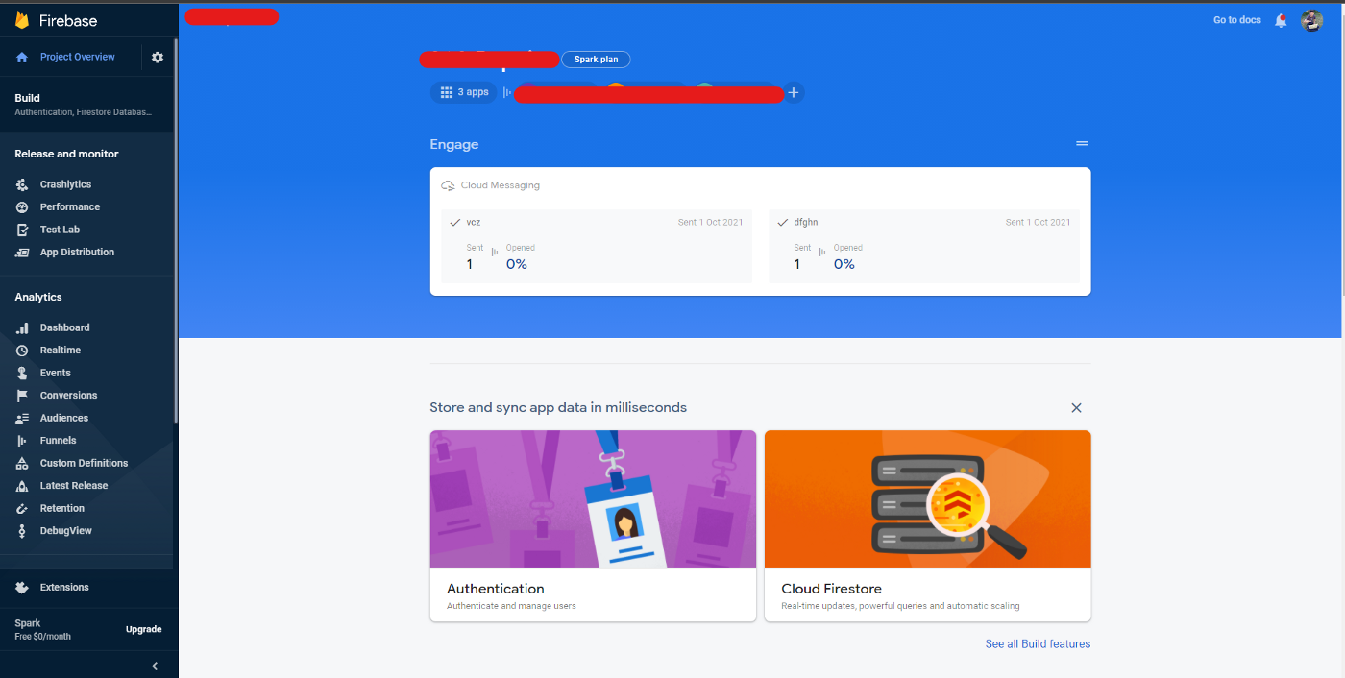Expand the Build section in sidebar
This screenshot has height=678, width=1345.
tap(83, 104)
